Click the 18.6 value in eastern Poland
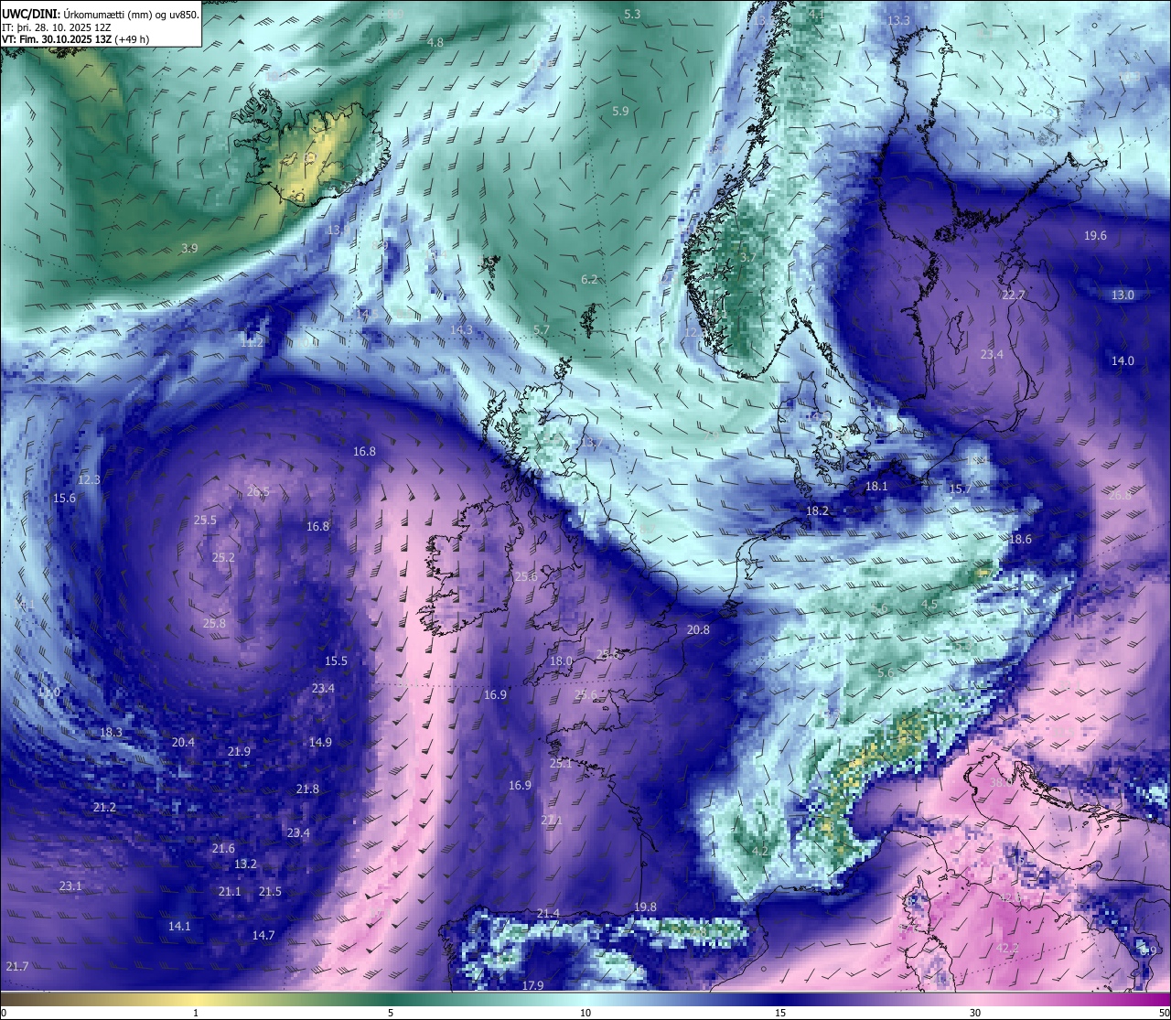Image resolution: width=1171 pixels, height=1020 pixels. pos(1020,540)
